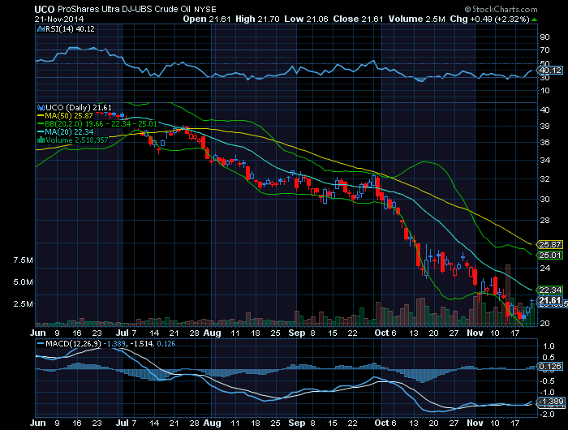Click the volume bars icon in legend
The height and width of the screenshot is (430, 568).
tap(41, 140)
